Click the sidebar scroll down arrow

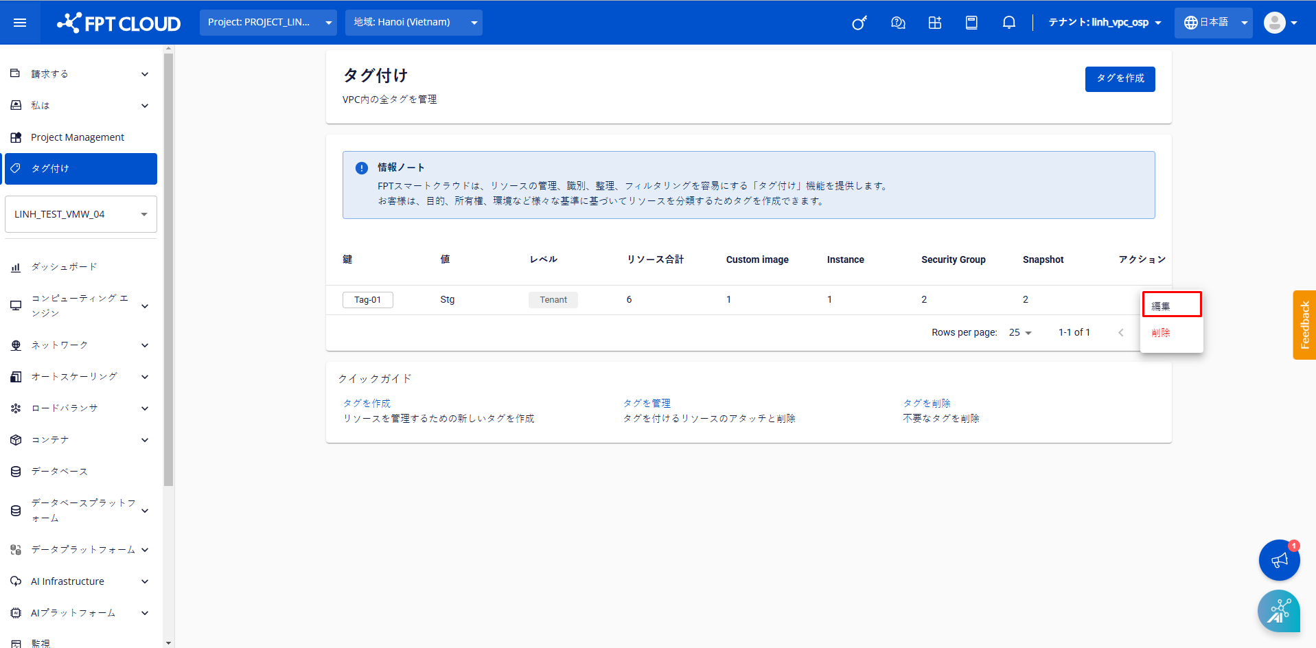(169, 643)
